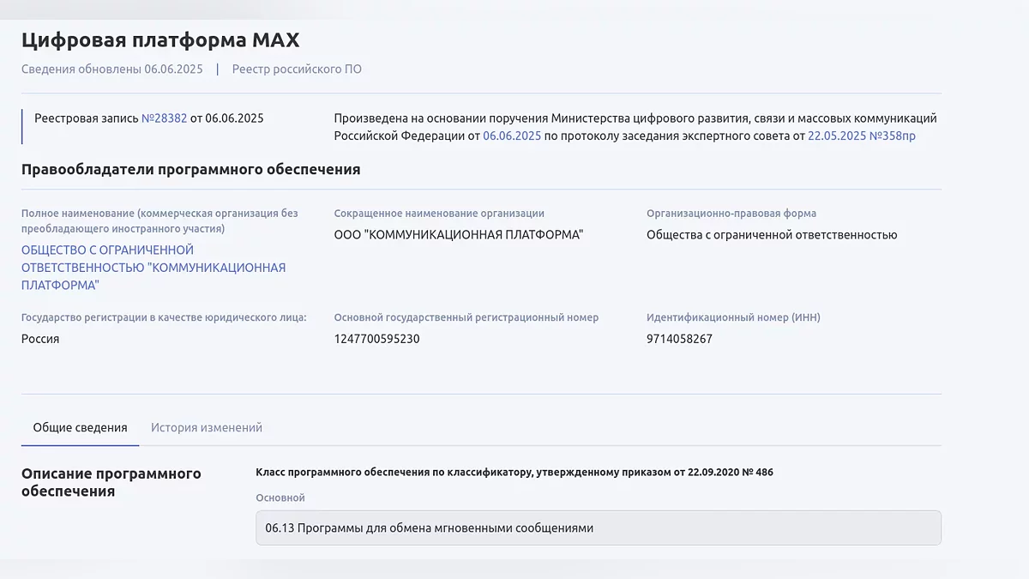1029x579 pixels.
Task: Click the registration country value Россия
Action: [x=40, y=339]
